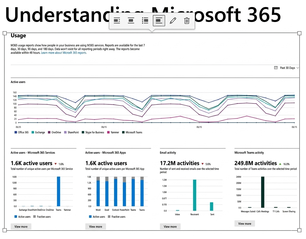Screen dimensions: 306x239
Task: Select the wrap-text-left image alignment icon
Action: (117, 20)
